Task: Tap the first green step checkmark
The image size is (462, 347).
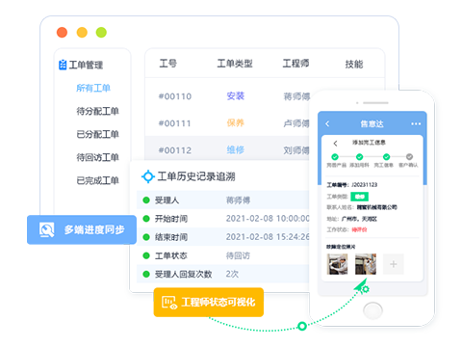Action: coord(335,157)
